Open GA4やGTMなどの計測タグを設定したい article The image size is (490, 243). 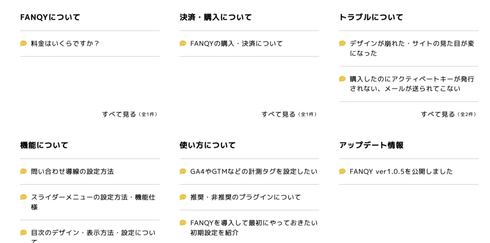click(x=254, y=171)
